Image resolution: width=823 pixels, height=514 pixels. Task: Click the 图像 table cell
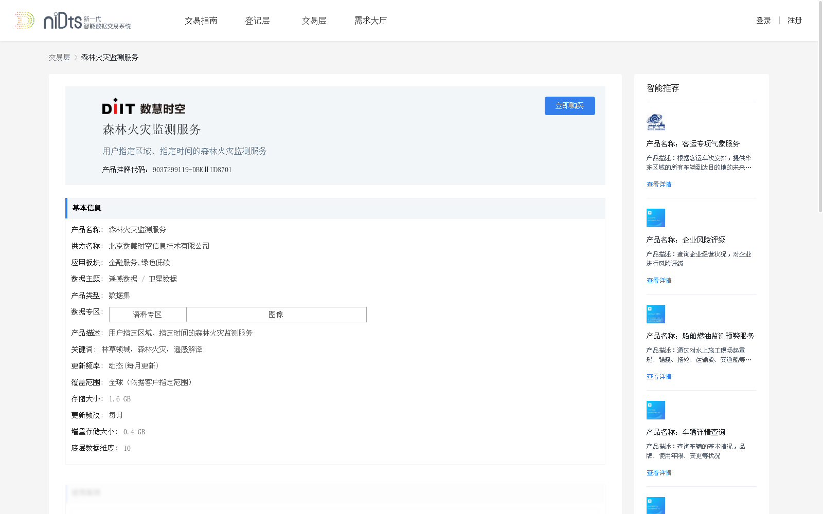coord(276,315)
